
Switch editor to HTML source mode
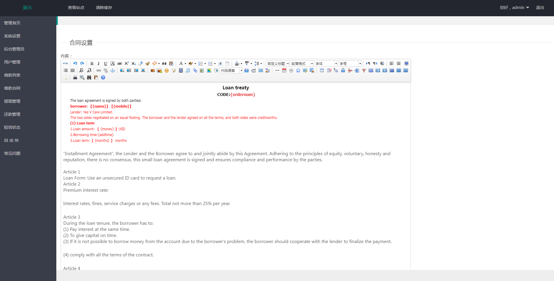[x=65, y=64]
